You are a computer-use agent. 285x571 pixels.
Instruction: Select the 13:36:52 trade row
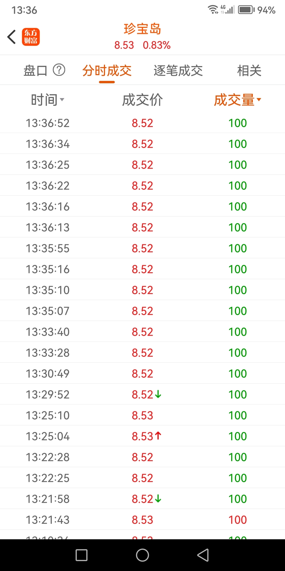(142, 123)
